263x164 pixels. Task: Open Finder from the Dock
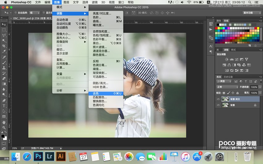16,157
